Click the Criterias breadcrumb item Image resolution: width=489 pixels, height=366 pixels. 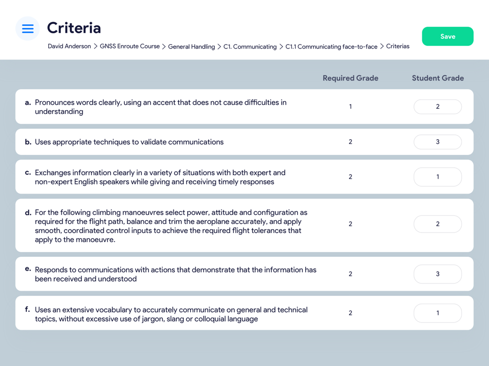pos(398,46)
